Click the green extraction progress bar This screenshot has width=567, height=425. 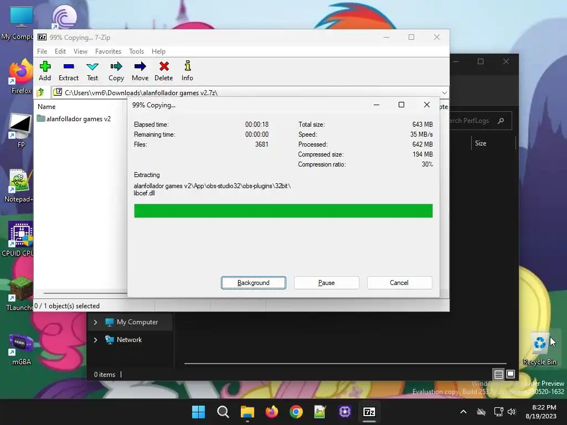click(283, 211)
